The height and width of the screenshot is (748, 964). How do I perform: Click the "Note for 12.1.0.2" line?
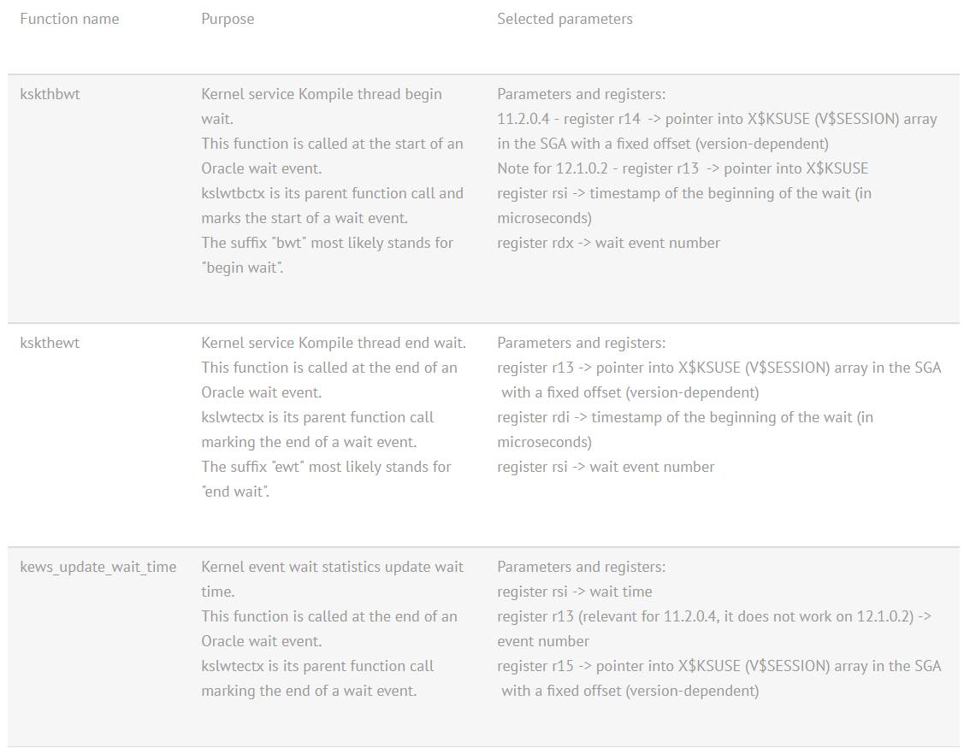click(683, 168)
